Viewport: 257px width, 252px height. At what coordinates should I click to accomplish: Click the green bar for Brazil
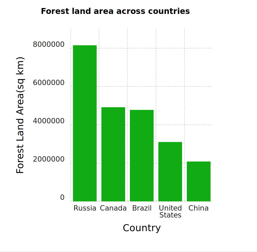tap(142, 155)
